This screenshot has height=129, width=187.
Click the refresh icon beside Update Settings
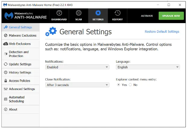click(x=6, y=64)
